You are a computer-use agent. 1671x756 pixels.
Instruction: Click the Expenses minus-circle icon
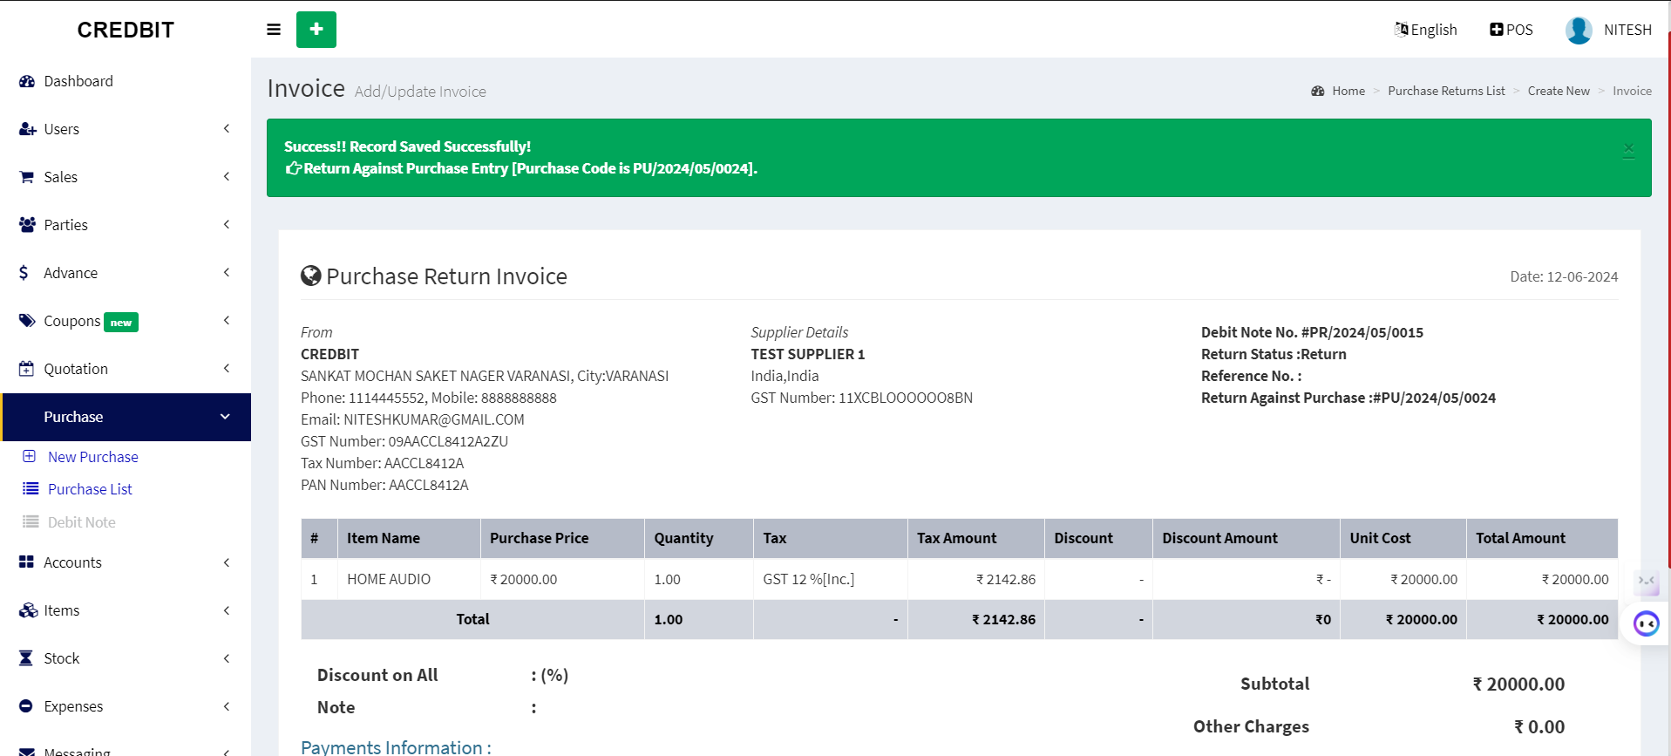click(26, 706)
